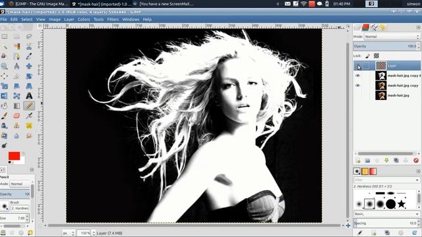The width and height of the screenshot is (422, 237).
Task: Open the Basic brush tag dropdown
Action: point(386,214)
